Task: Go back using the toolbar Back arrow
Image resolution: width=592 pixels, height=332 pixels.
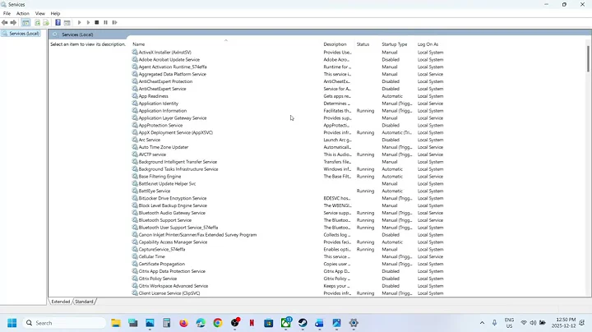Action: (5, 23)
